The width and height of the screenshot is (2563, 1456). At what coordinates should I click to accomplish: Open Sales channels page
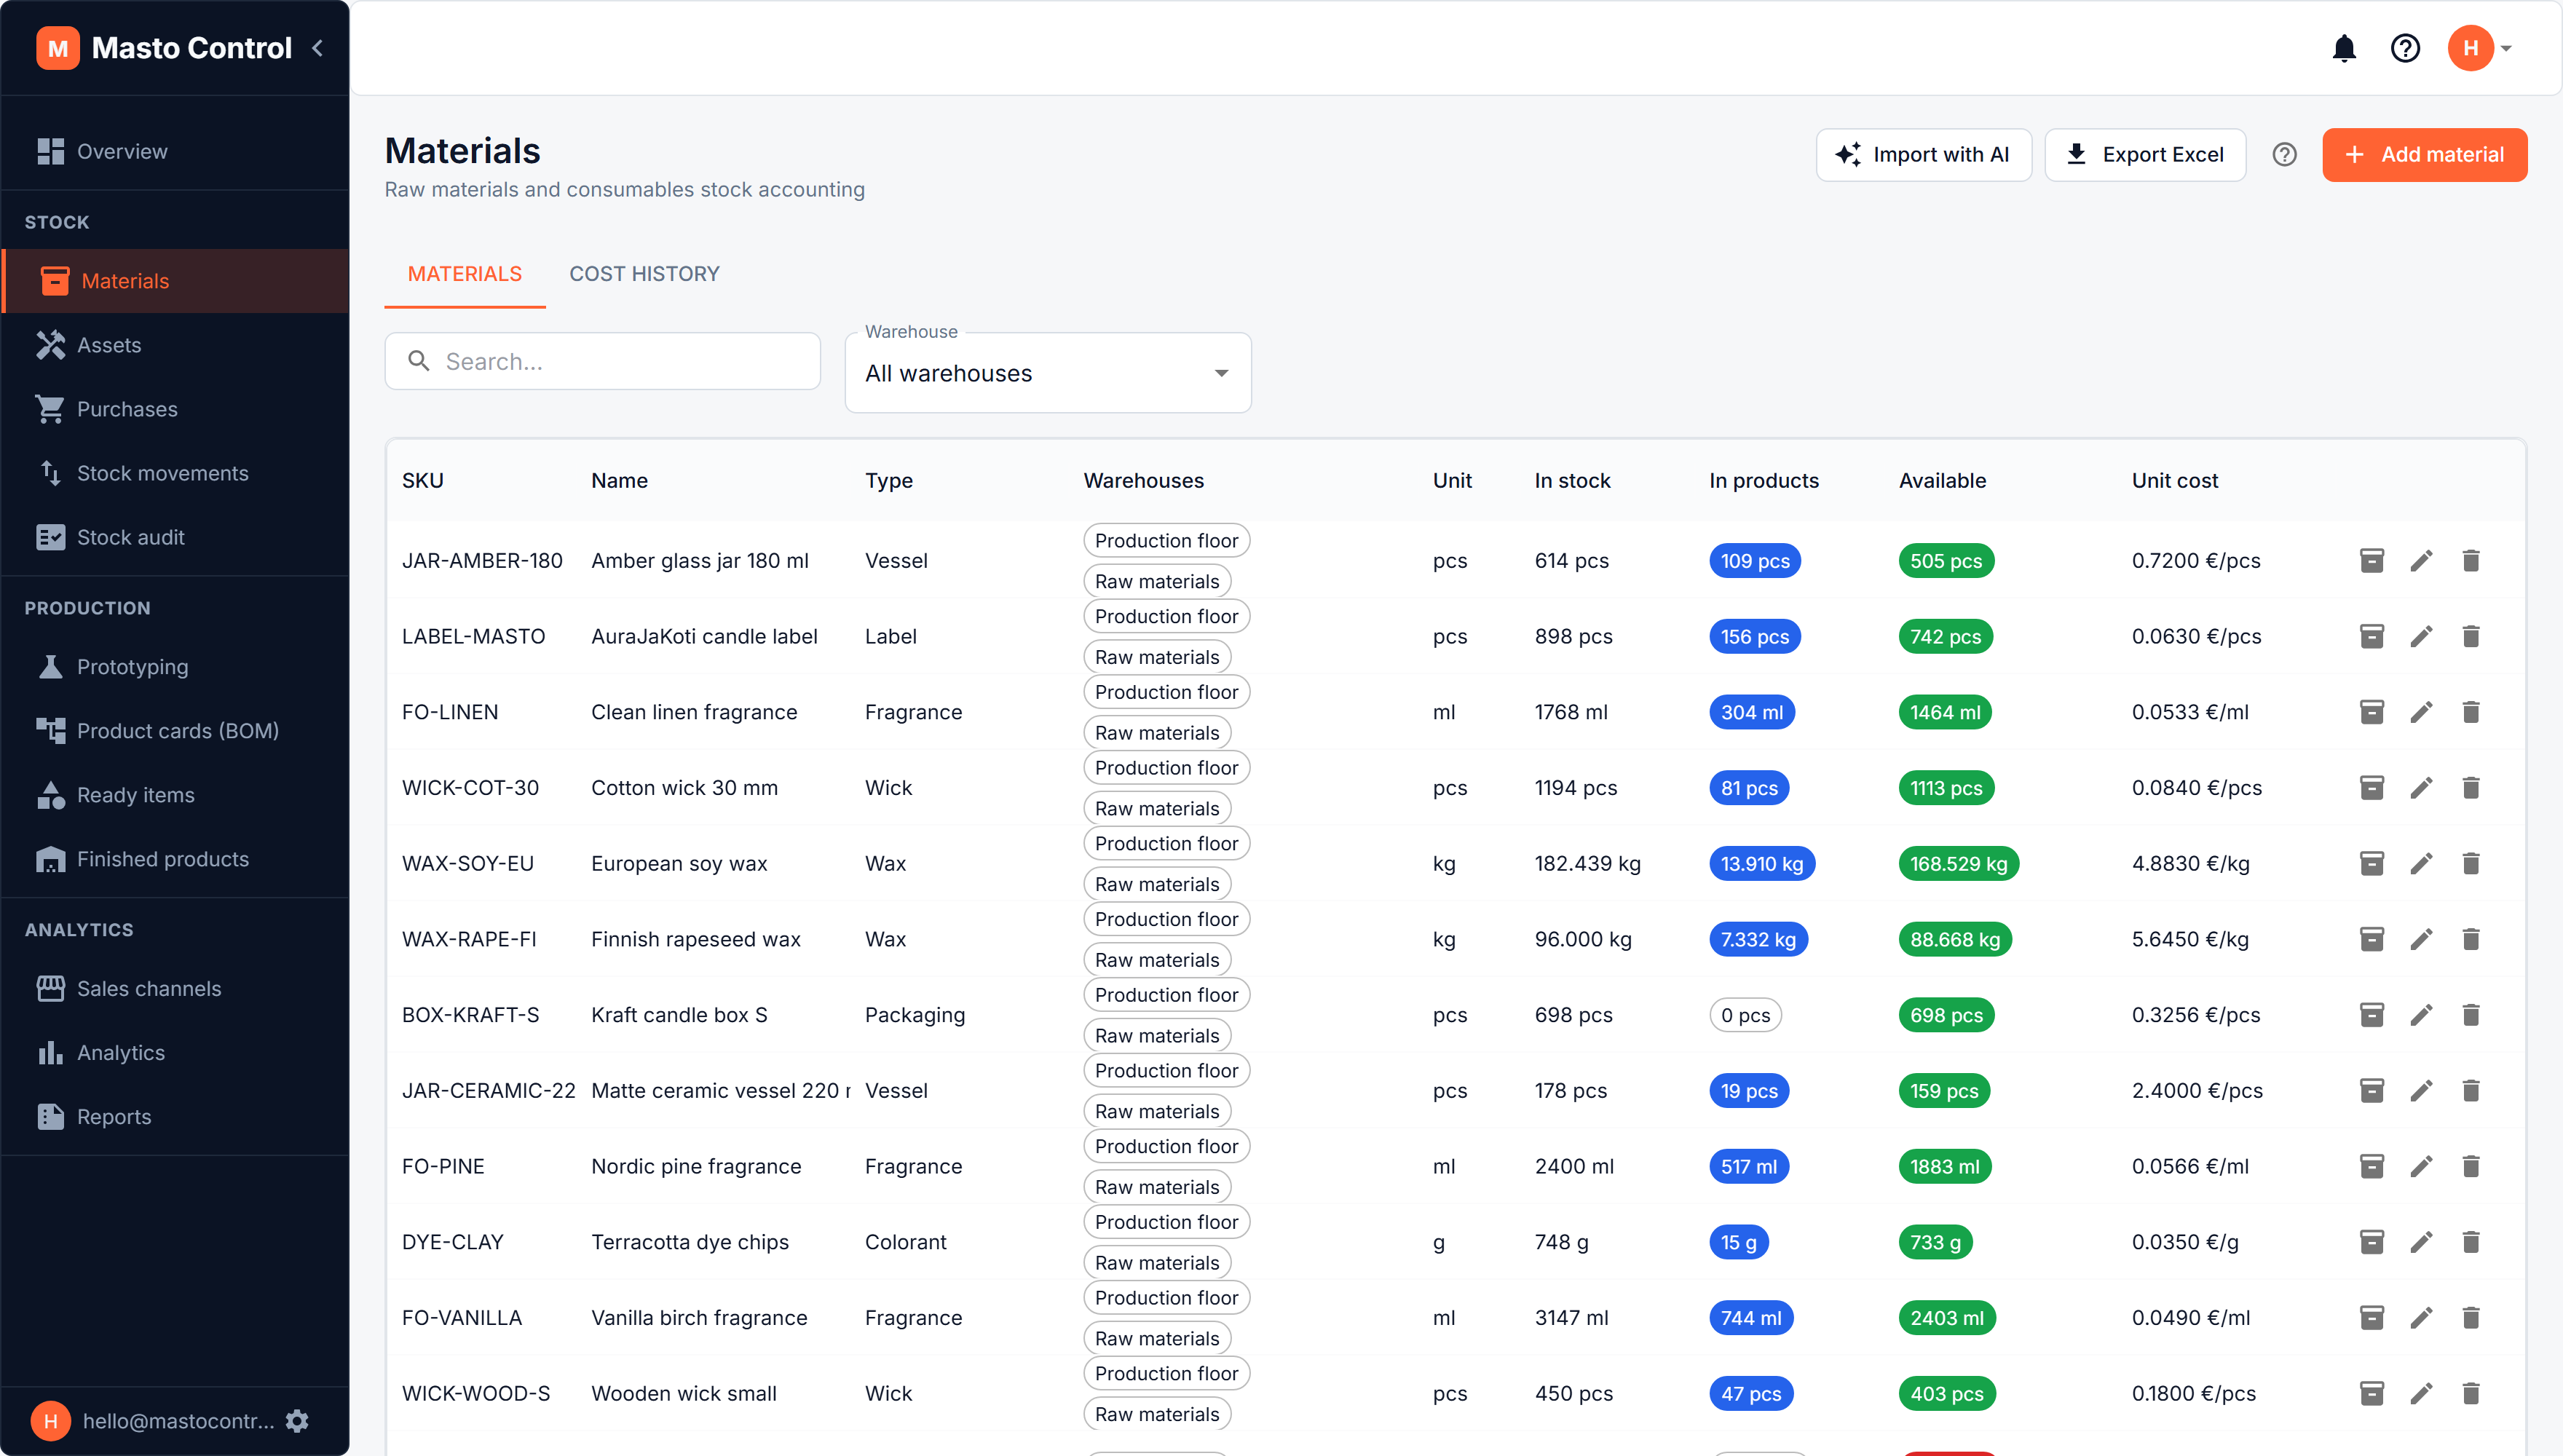coord(176,988)
